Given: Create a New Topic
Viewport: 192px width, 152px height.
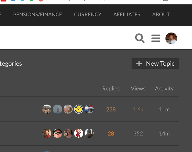Looking at the screenshot, I should [155, 64].
